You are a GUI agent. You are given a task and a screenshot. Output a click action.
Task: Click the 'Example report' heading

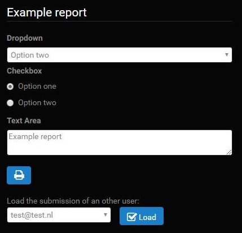pyautogui.click(x=47, y=12)
